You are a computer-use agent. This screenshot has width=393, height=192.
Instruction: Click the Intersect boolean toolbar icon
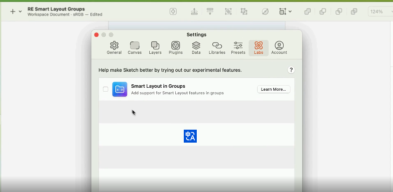click(339, 11)
